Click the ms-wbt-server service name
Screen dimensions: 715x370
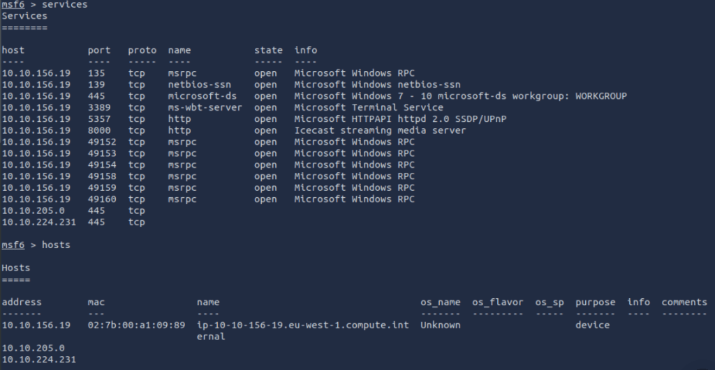(x=205, y=107)
